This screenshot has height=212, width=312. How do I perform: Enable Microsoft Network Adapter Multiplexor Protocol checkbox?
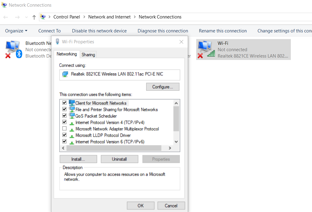click(64, 129)
